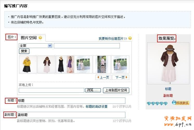
Task: Click the 副标题 subtitle input field
Action: coord(71,115)
